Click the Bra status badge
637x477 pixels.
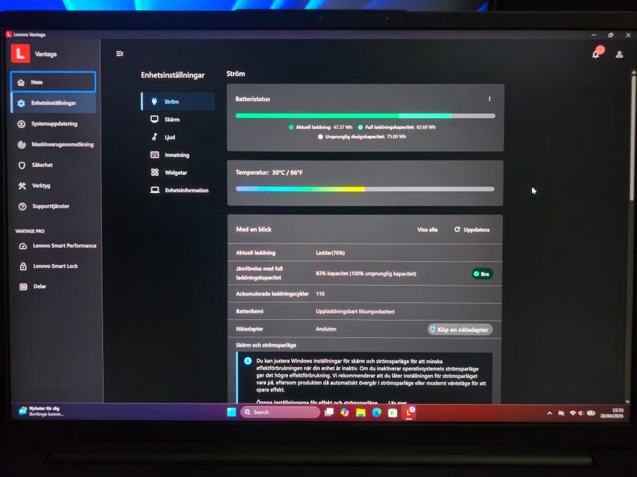coord(482,274)
